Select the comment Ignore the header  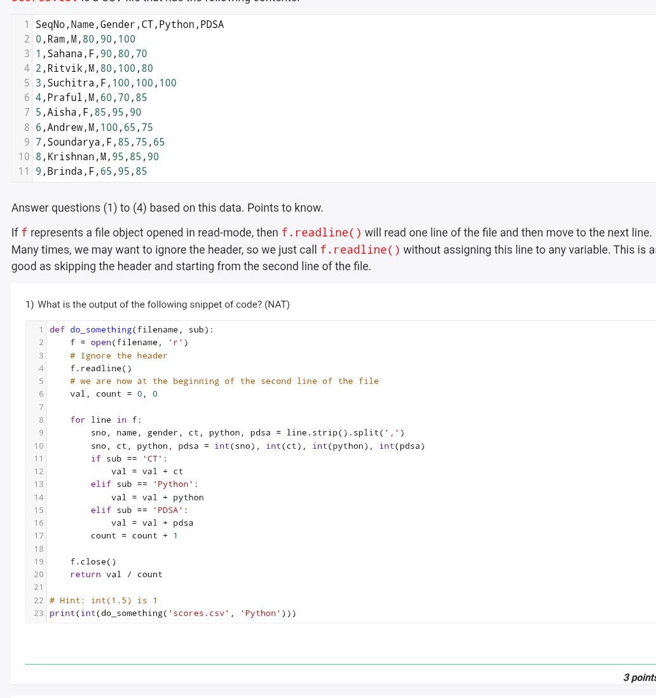click(x=118, y=355)
